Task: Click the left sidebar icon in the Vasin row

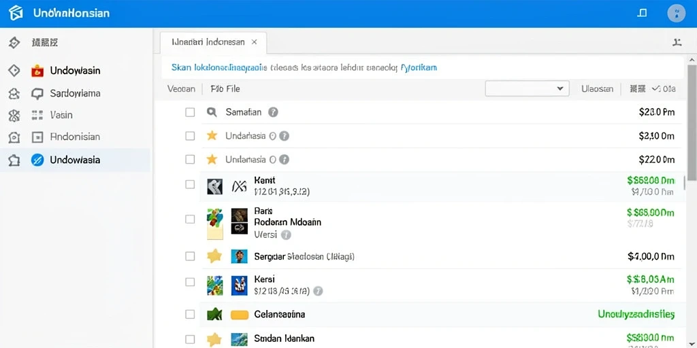Action: click(x=14, y=116)
